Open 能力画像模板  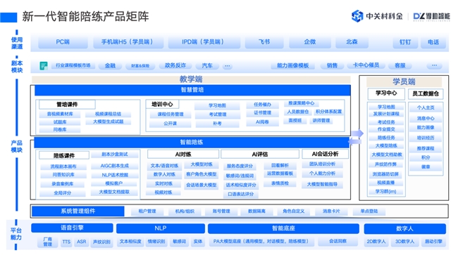pyautogui.click(x=292, y=65)
